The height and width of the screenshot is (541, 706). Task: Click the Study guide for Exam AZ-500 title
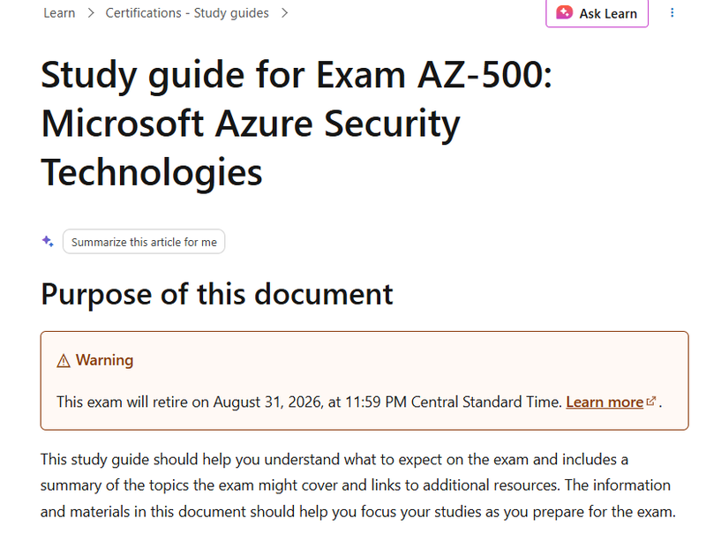tap(297, 123)
